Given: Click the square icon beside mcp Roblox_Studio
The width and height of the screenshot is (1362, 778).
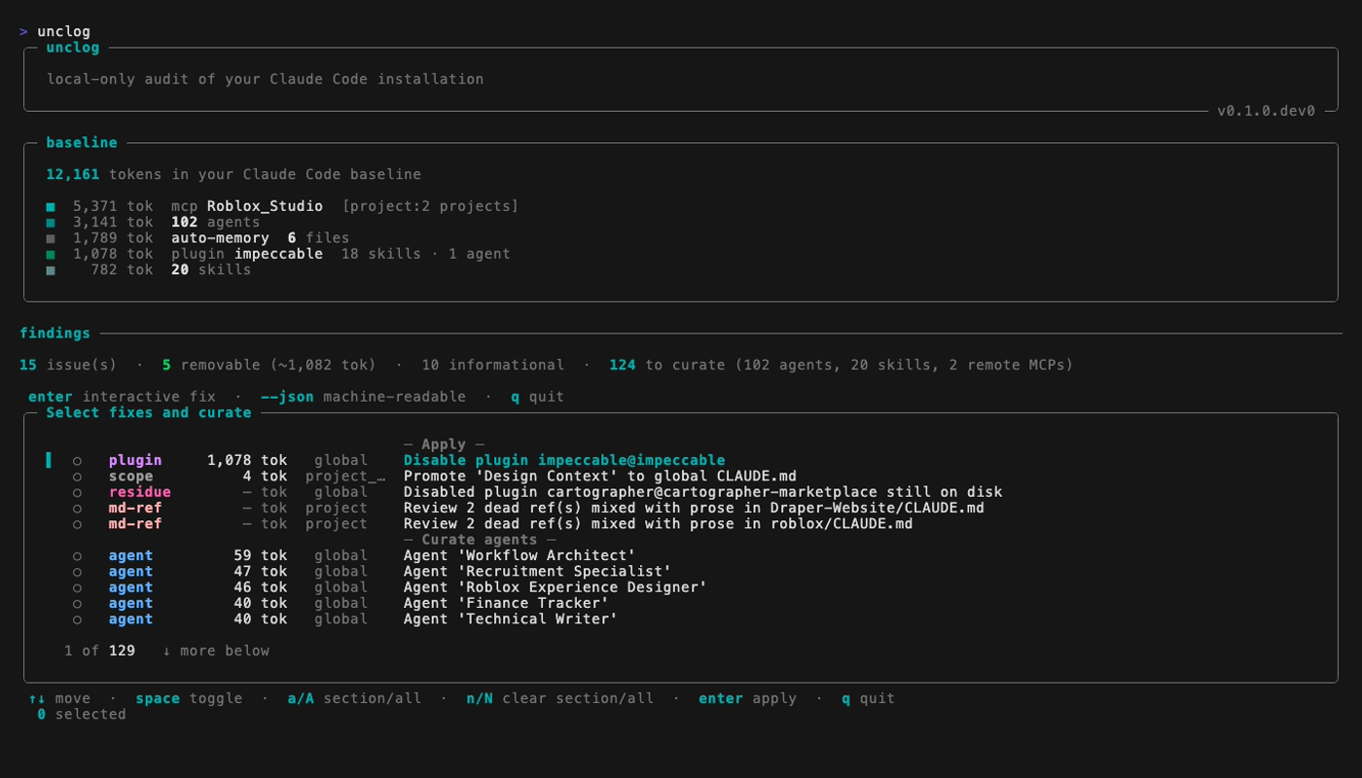Looking at the screenshot, I should coord(53,205).
